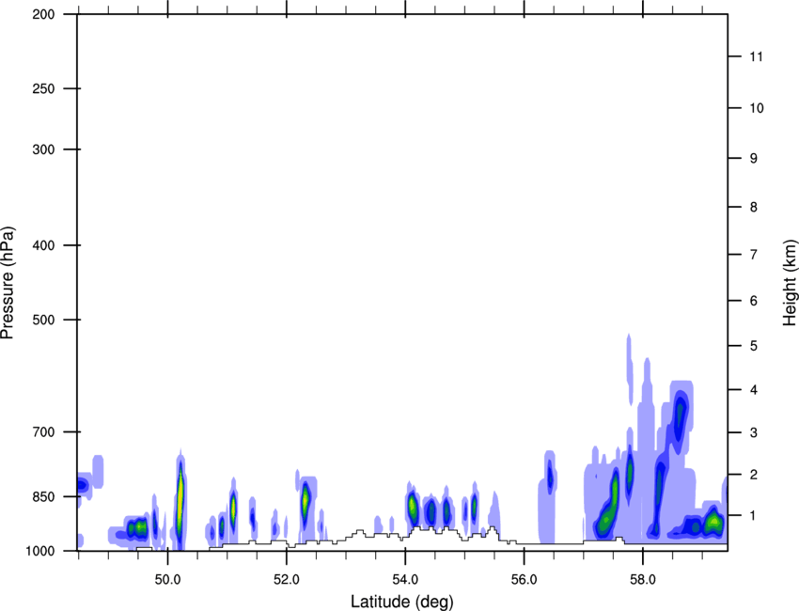This screenshot has width=799, height=611.
Task: Click the 1 km height label
Action: pyautogui.click(x=754, y=516)
